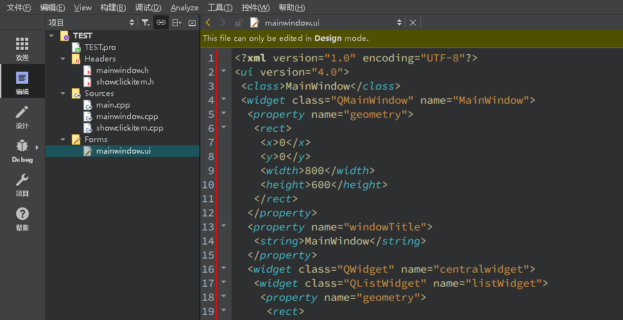Click the Debug mode submenu arrow
Image resolution: width=623 pixels, height=320 pixels.
(37, 147)
